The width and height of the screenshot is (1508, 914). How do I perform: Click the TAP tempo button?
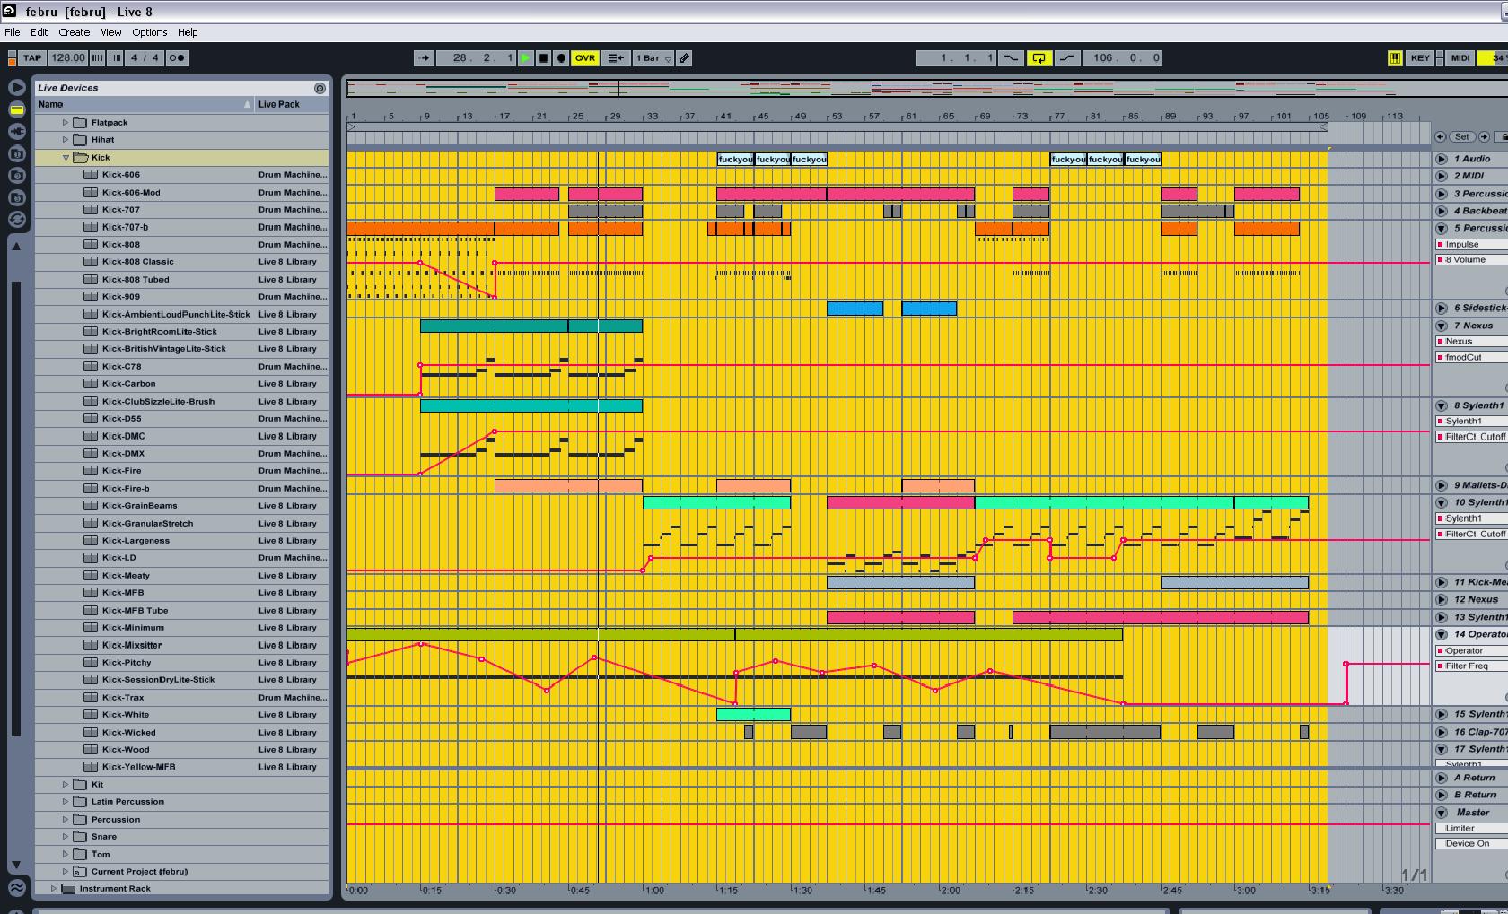[32, 58]
